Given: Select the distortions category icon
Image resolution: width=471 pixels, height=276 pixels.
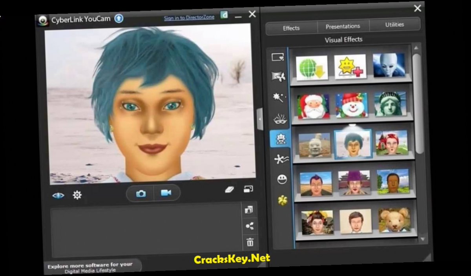Looking at the screenshot, I should [x=281, y=159].
